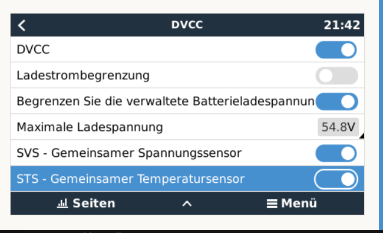Click the 21:42 clock display
The height and width of the screenshot is (233, 383).
[342, 25]
